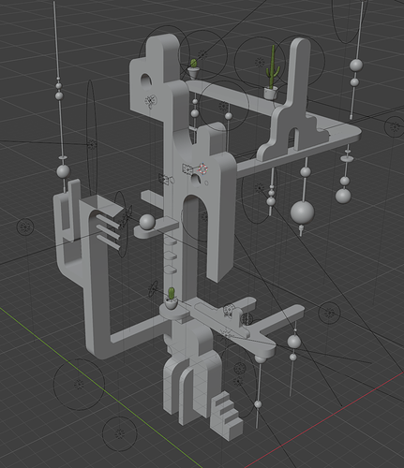This screenshot has width=404, height=468.
Task: Click the round hole in the top-left tower
Action: [146, 80]
